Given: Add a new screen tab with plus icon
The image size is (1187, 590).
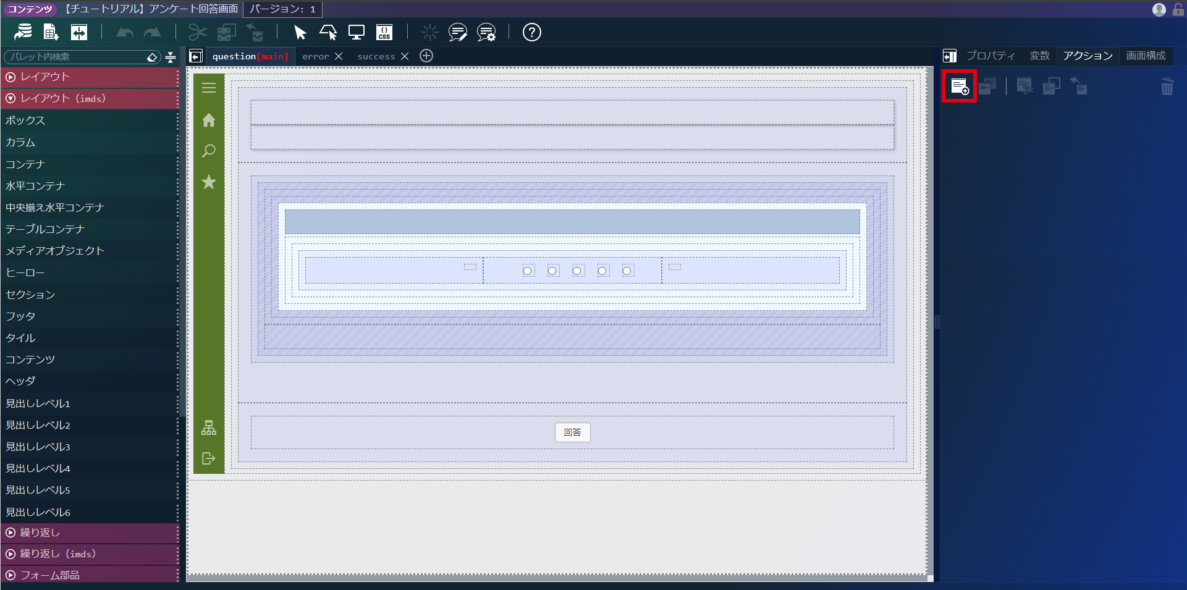Looking at the screenshot, I should [426, 56].
